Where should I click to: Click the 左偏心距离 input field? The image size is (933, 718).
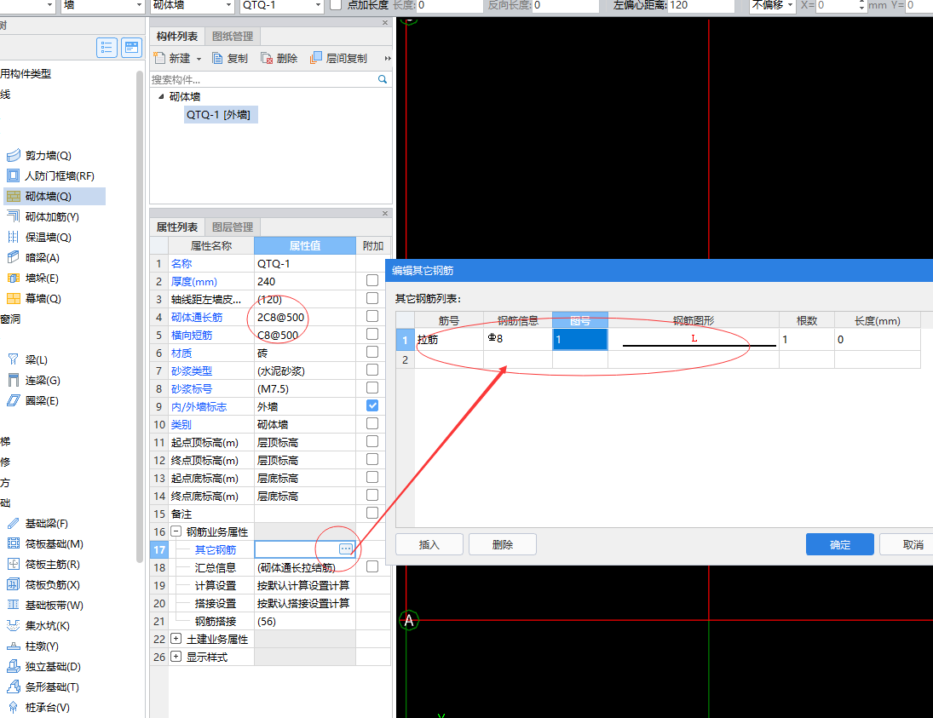click(702, 5)
